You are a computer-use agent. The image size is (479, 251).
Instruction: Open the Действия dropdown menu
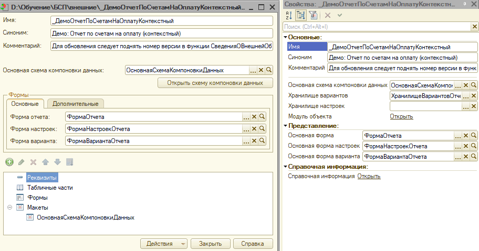pyautogui.click(x=163, y=244)
